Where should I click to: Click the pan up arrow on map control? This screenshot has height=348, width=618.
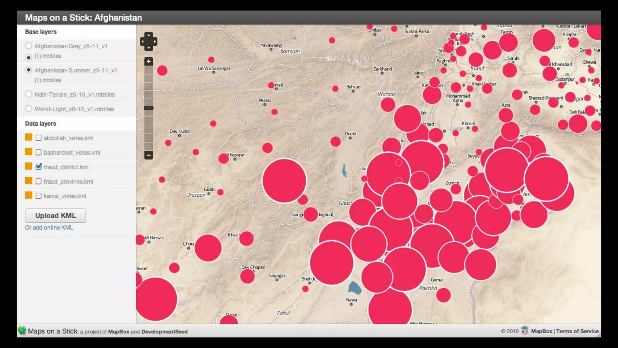(x=148, y=35)
